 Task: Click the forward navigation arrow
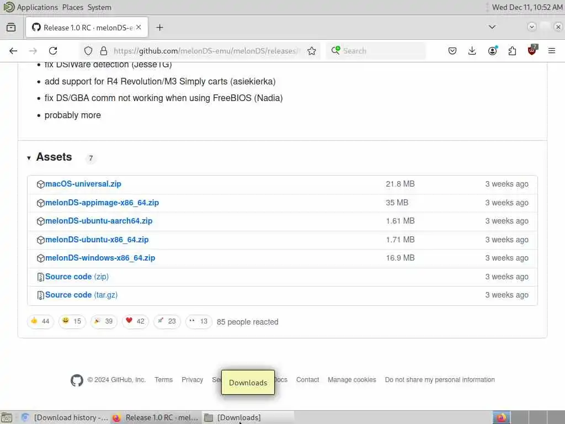click(x=33, y=51)
